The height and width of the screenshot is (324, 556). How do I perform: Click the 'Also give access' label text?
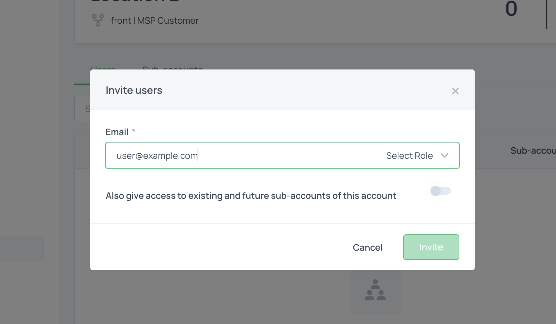[251, 196]
